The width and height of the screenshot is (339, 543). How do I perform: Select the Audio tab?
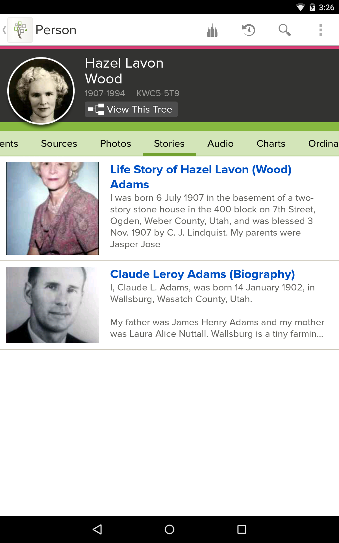[220, 144]
